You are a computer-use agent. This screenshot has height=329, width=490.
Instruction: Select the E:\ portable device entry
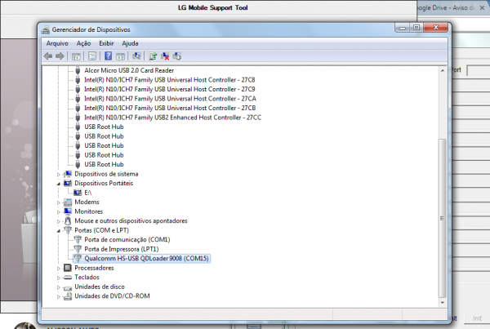(87, 193)
